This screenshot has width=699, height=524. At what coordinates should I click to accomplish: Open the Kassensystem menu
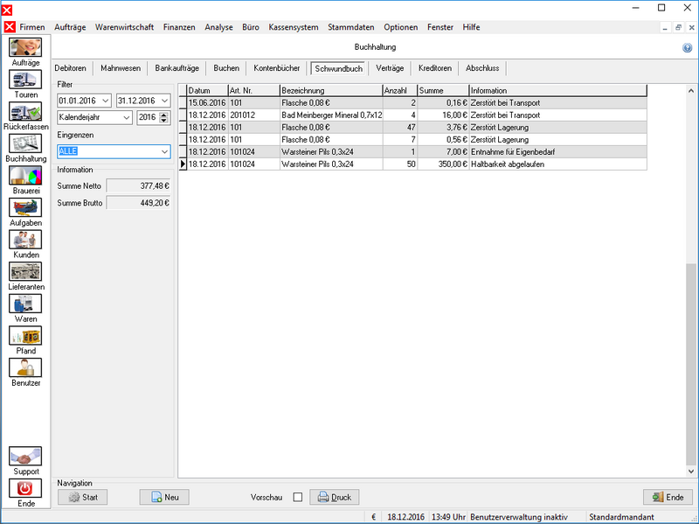click(294, 27)
